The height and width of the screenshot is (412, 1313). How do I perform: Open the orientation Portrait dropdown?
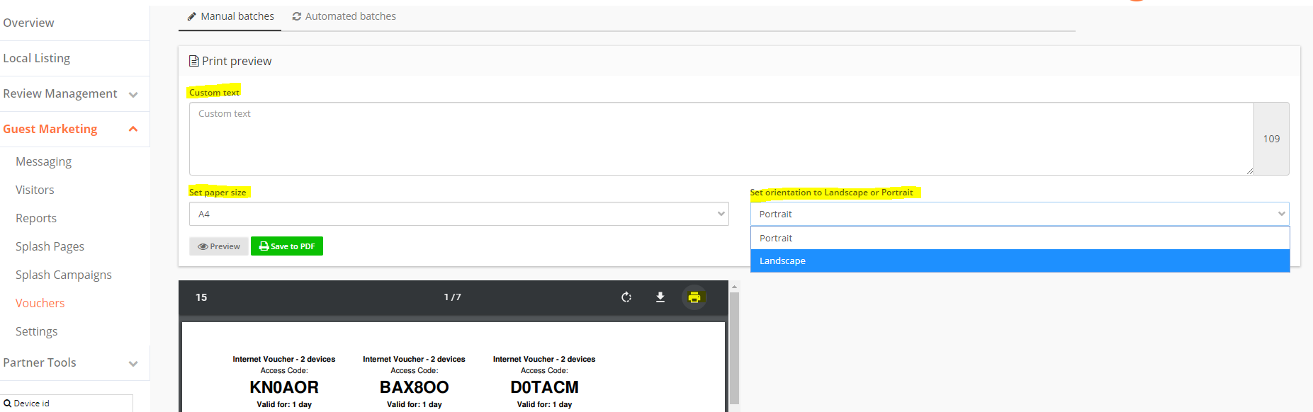[x=1020, y=214]
